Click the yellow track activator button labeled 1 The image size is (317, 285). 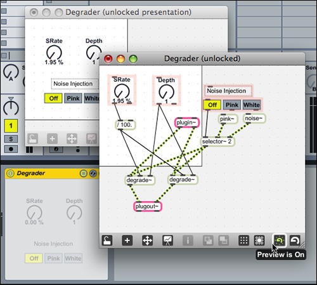(11, 126)
